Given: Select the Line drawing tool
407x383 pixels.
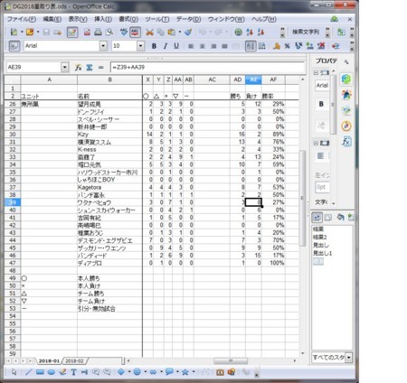Looking at the screenshot, I should pyautogui.click(x=28, y=372).
